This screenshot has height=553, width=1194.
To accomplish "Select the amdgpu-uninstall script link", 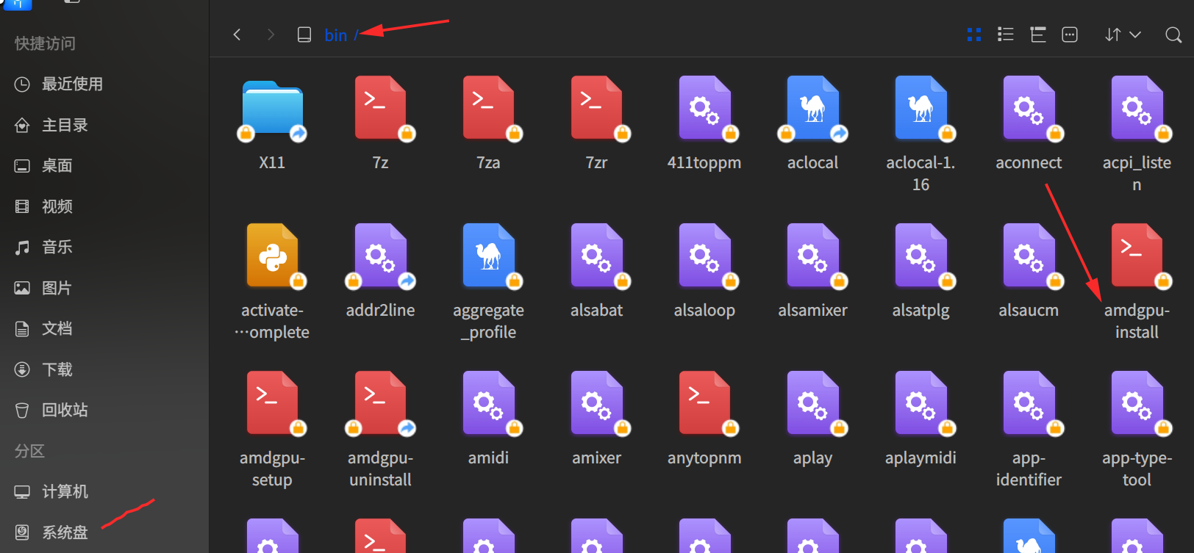I will (x=380, y=404).
